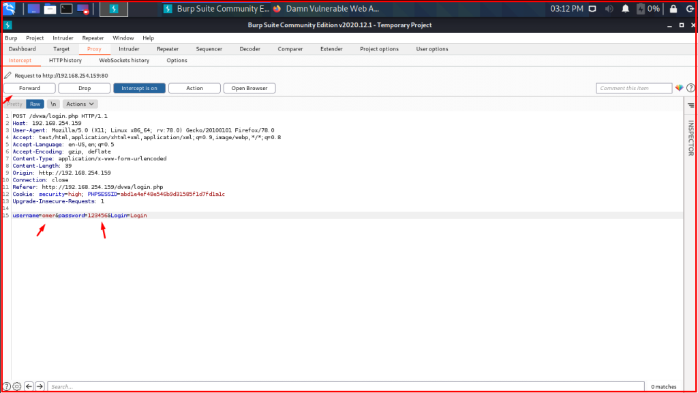Click the Damn Vulnerable Web App taskbar item
The height and width of the screenshot is (393, 698).
(x=332, y=9)
